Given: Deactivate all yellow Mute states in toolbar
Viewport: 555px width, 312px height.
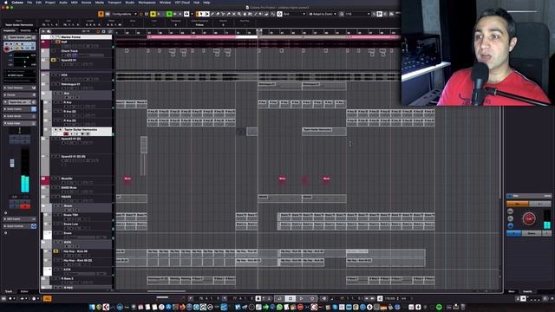Looking at the screenshot, I should coord(153,14).
